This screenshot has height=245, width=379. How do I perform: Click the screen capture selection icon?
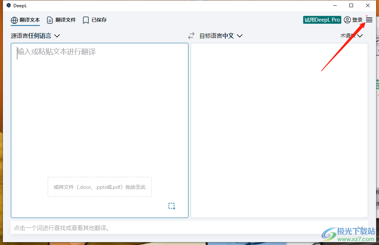point(171,206)
